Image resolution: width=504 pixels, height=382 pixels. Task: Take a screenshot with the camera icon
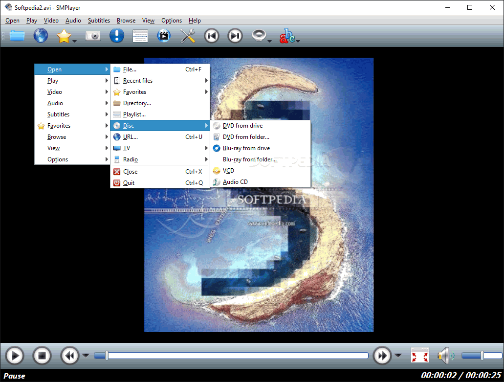click(93, 36)
